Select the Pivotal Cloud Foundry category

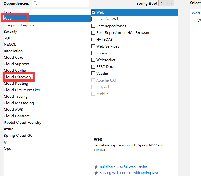click(x=47, y=123)
